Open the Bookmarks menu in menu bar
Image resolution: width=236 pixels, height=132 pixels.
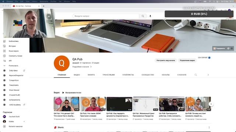[x=44, y=1]
